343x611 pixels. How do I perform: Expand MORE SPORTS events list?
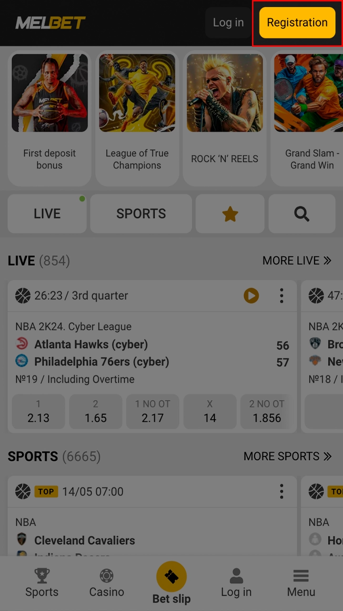[x=287, y=456]
